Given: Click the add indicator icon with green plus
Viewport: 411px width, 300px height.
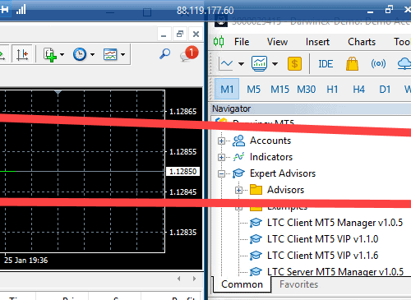Looking at the screenshot, I should tap(50, 55).
